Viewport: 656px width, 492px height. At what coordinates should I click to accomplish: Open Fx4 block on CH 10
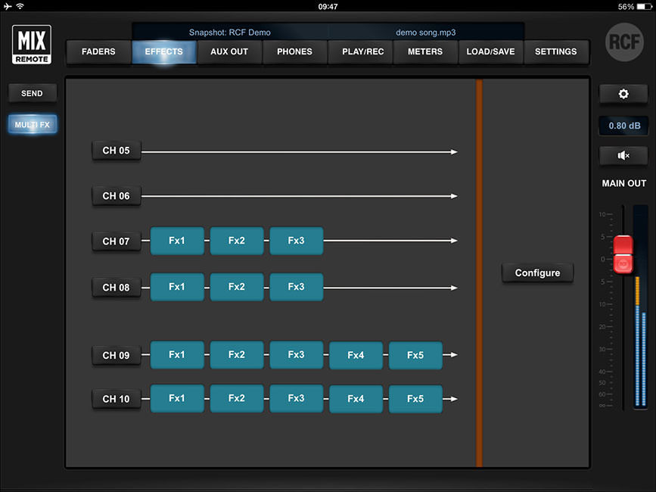[356, 399]
